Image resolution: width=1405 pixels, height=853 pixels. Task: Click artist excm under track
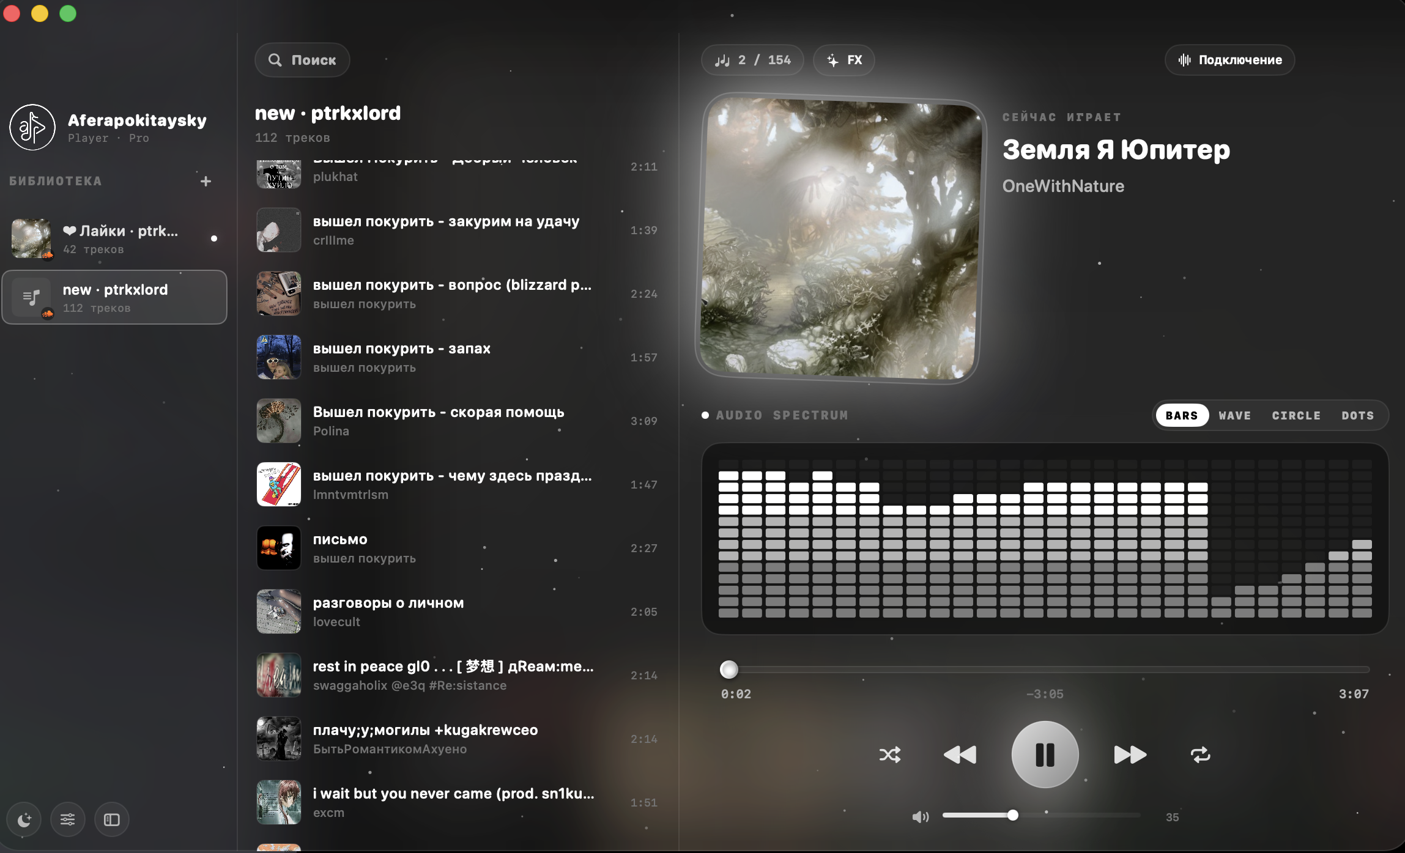pos(328,813)
